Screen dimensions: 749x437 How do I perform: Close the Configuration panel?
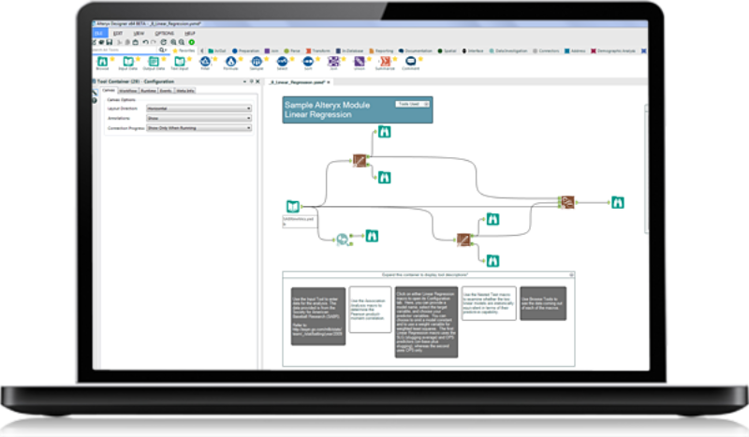coord(258,81)
